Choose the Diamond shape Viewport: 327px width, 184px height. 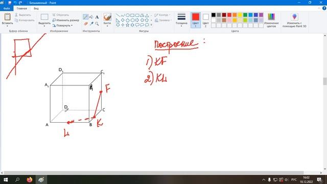click(x=123, y=20)
